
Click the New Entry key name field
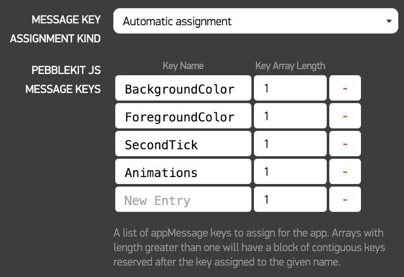[x=183, y=200]
